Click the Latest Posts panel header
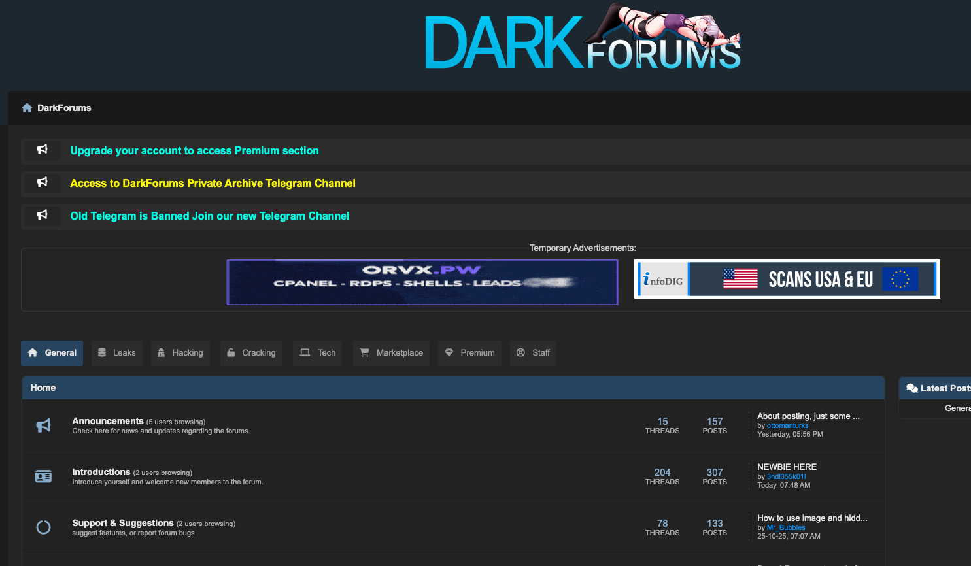971x566 pixels. (x=935, y=388)
